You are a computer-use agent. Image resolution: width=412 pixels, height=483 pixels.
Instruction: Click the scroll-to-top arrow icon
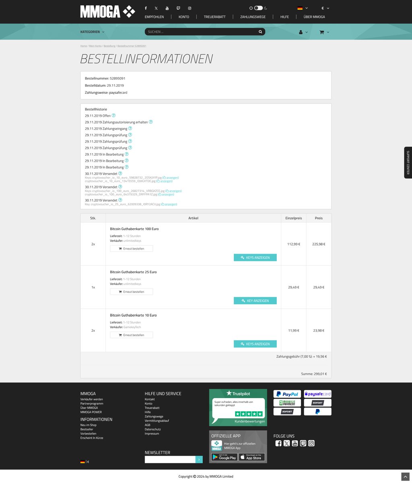405,477
